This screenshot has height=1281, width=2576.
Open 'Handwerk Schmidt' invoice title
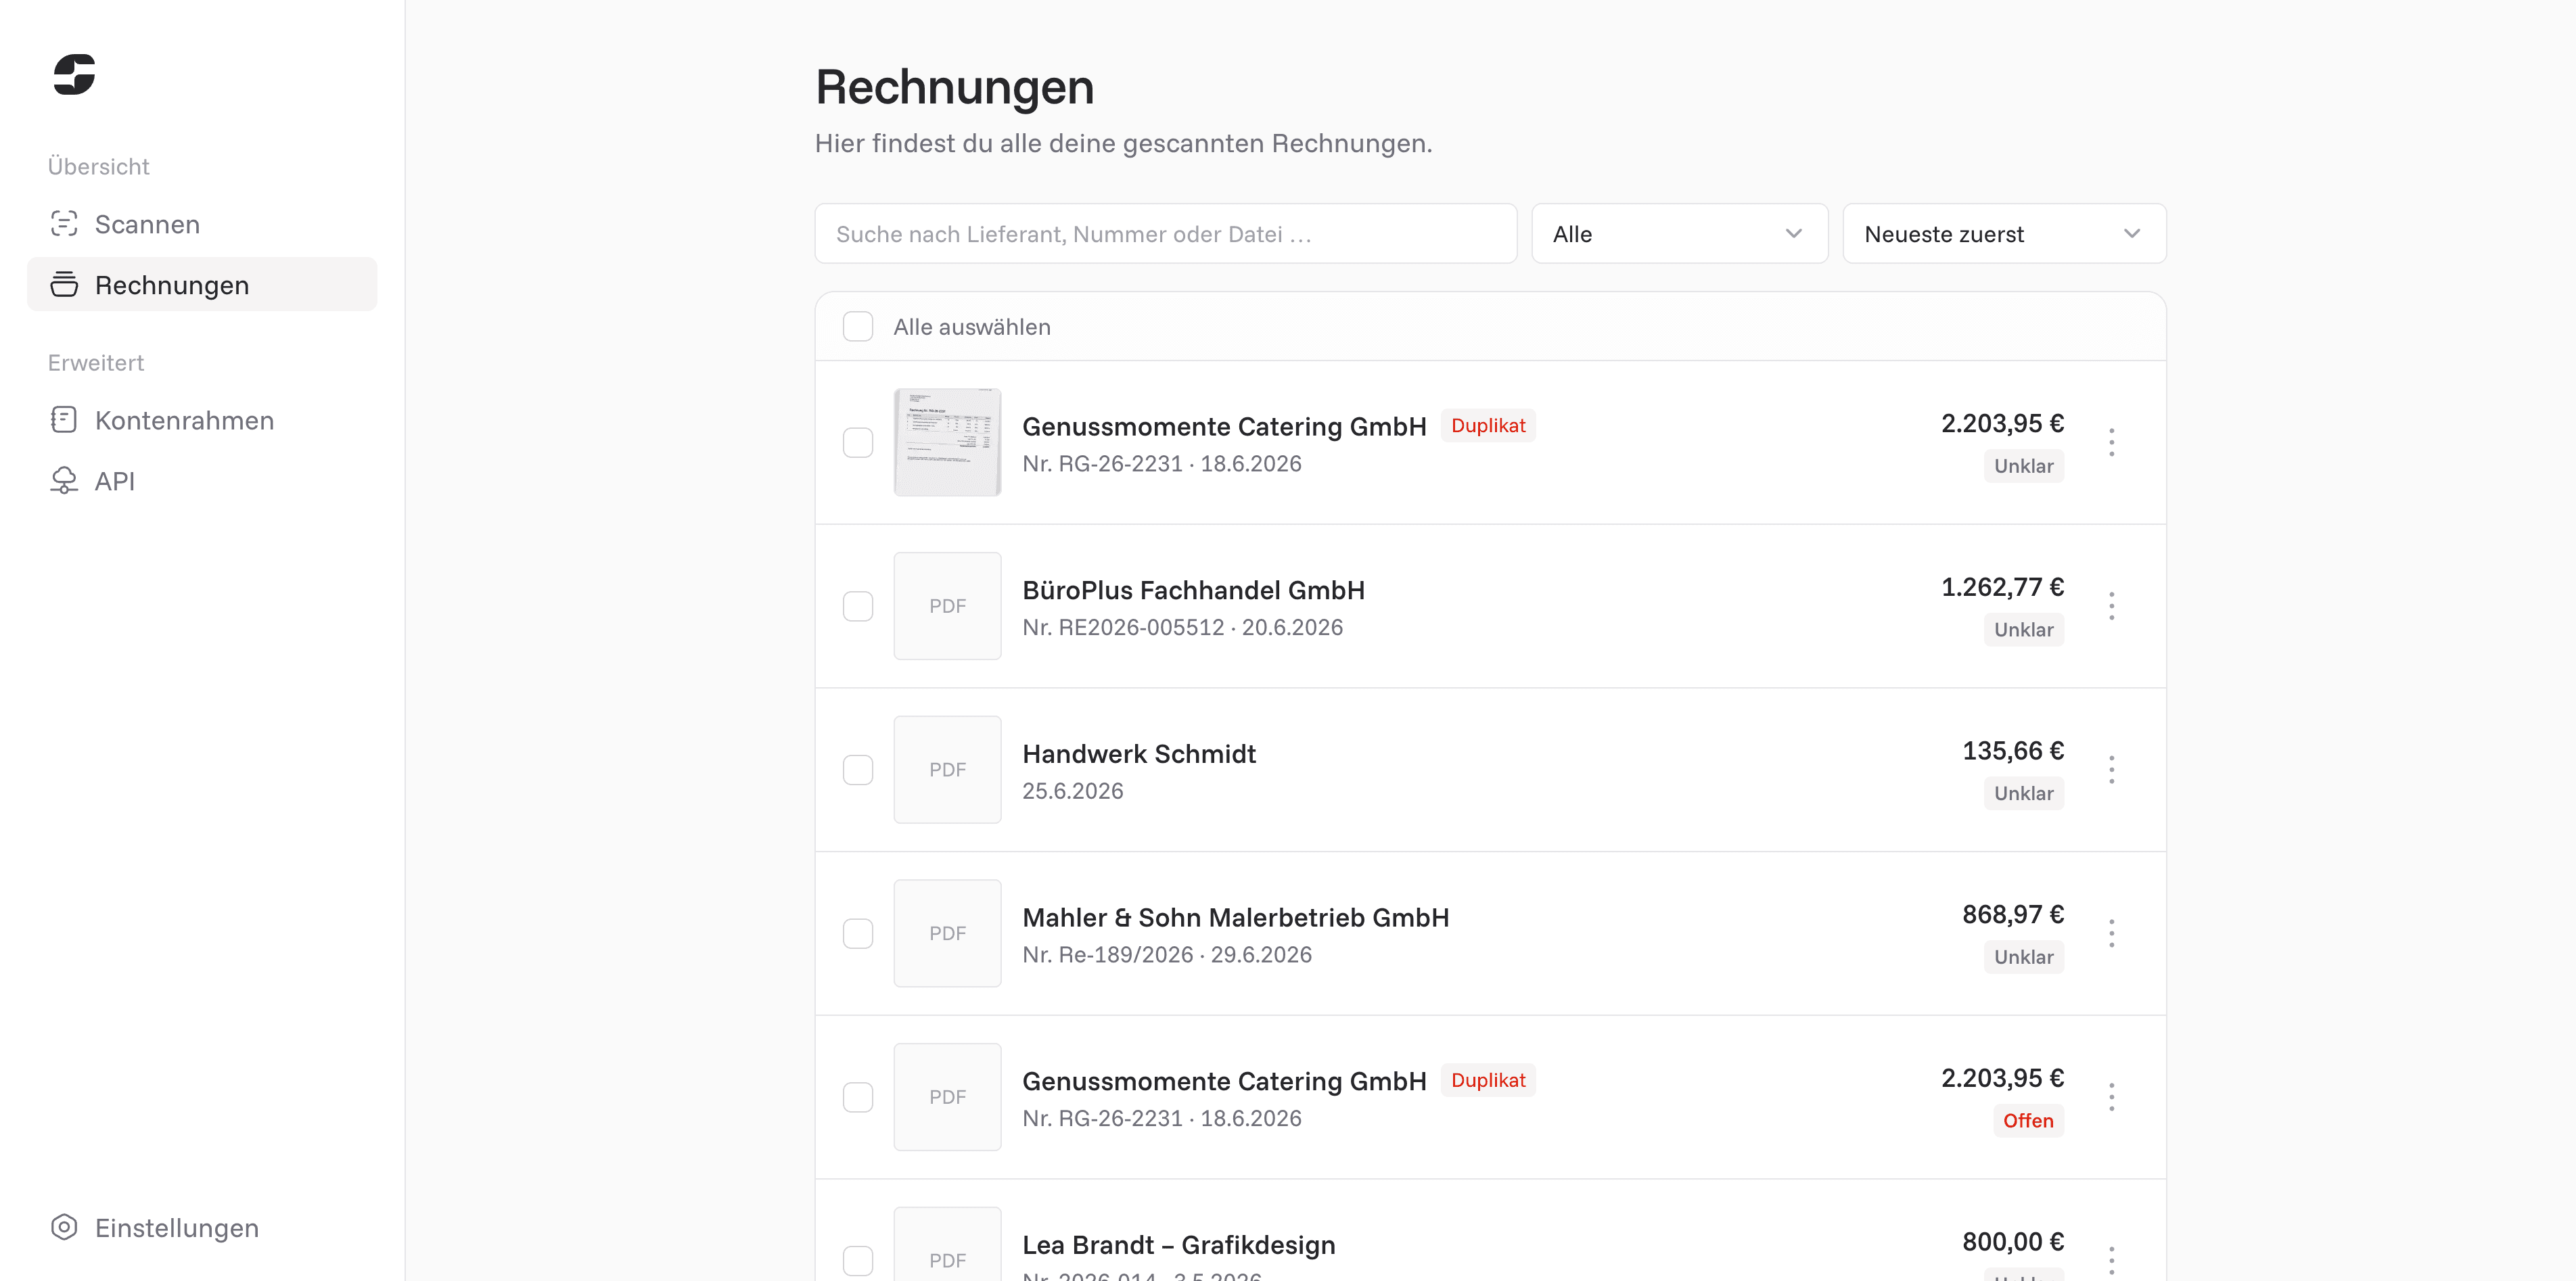point(1139,754)
